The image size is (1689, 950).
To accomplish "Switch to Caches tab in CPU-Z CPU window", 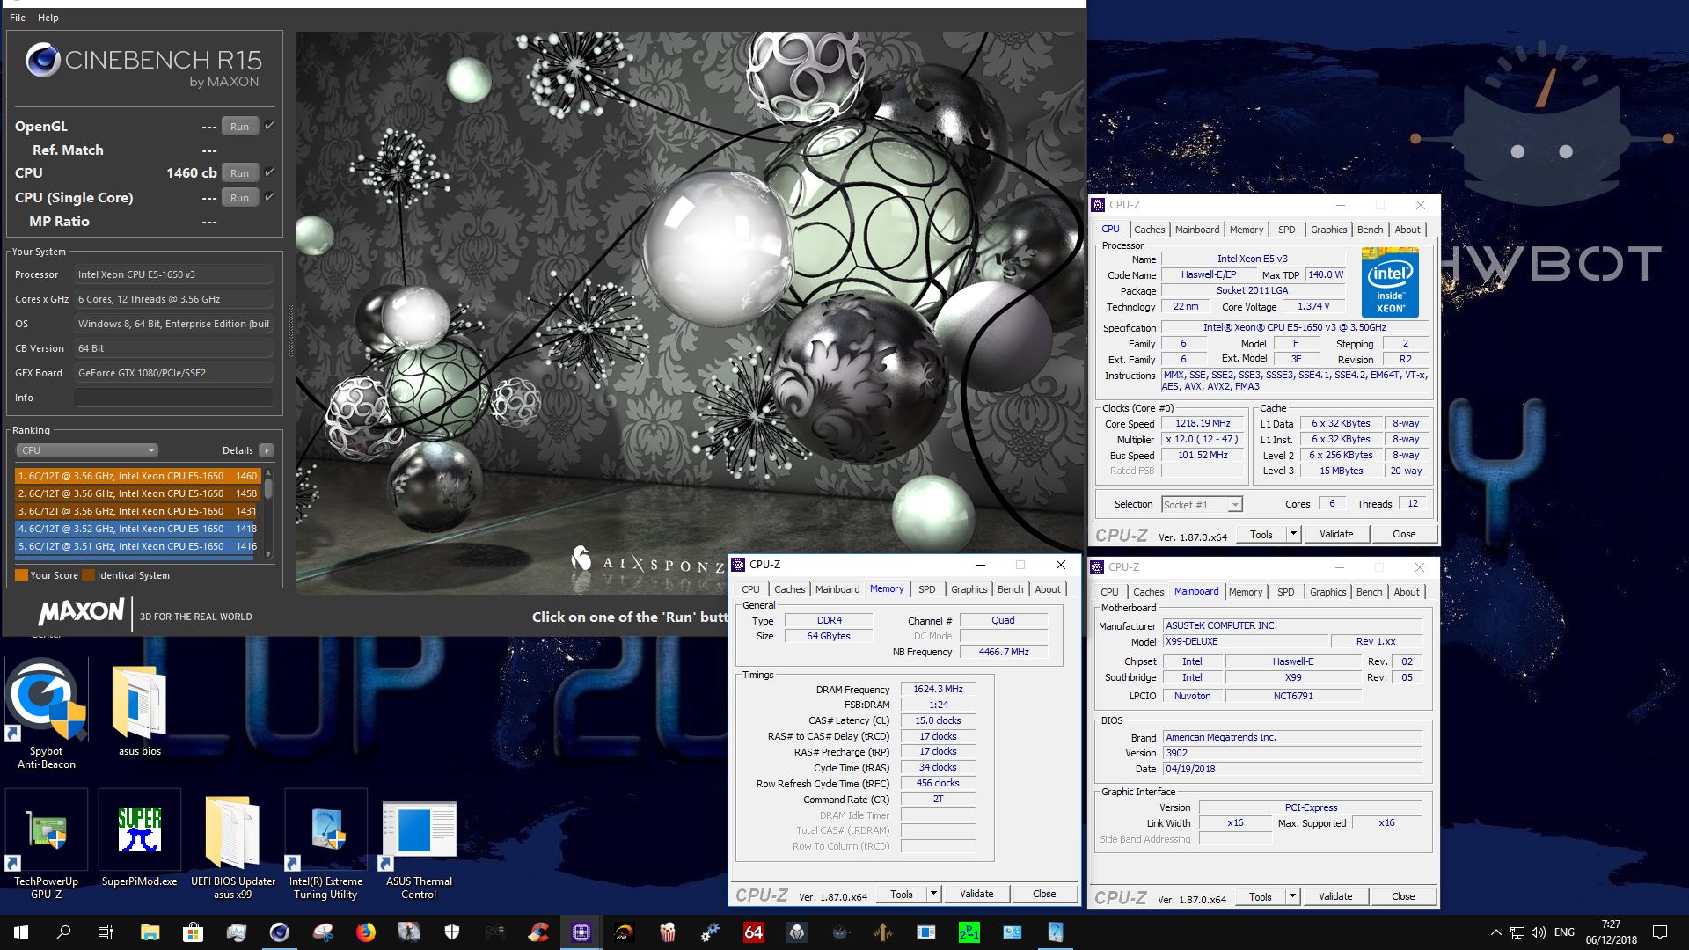I will click(x=1149, y=230).
